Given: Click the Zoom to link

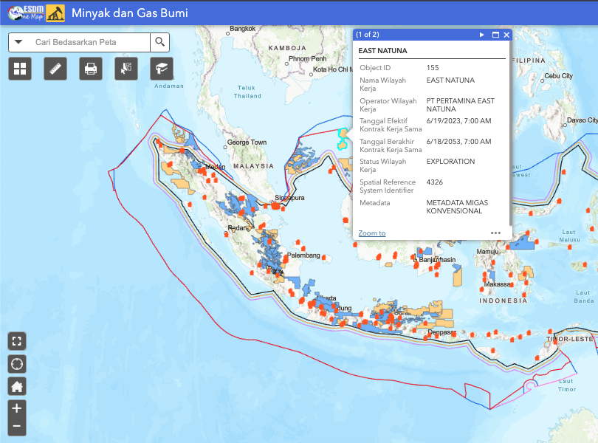Looking at the screenshot, I should coord(372,233).
